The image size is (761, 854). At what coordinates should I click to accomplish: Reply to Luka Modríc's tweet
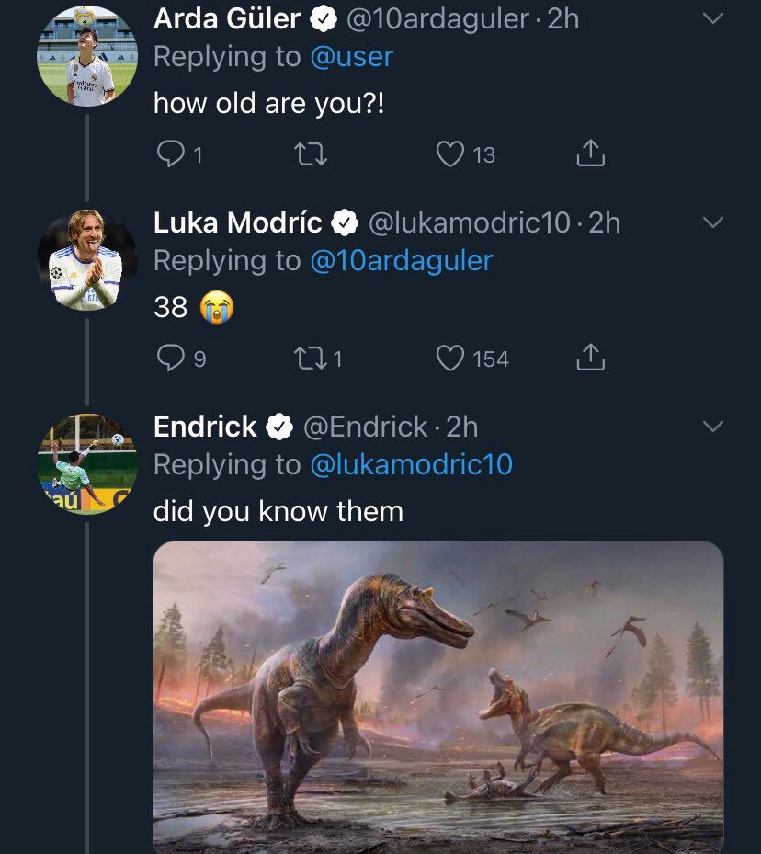pyautogui.click(x=170, y=358)
